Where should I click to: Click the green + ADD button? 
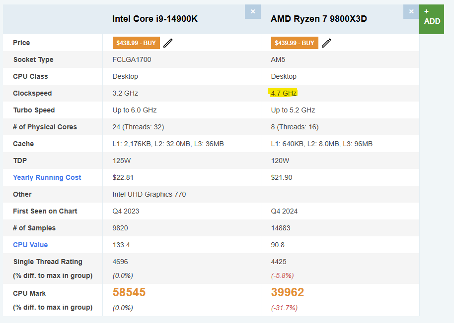click(x=432, y=18)
